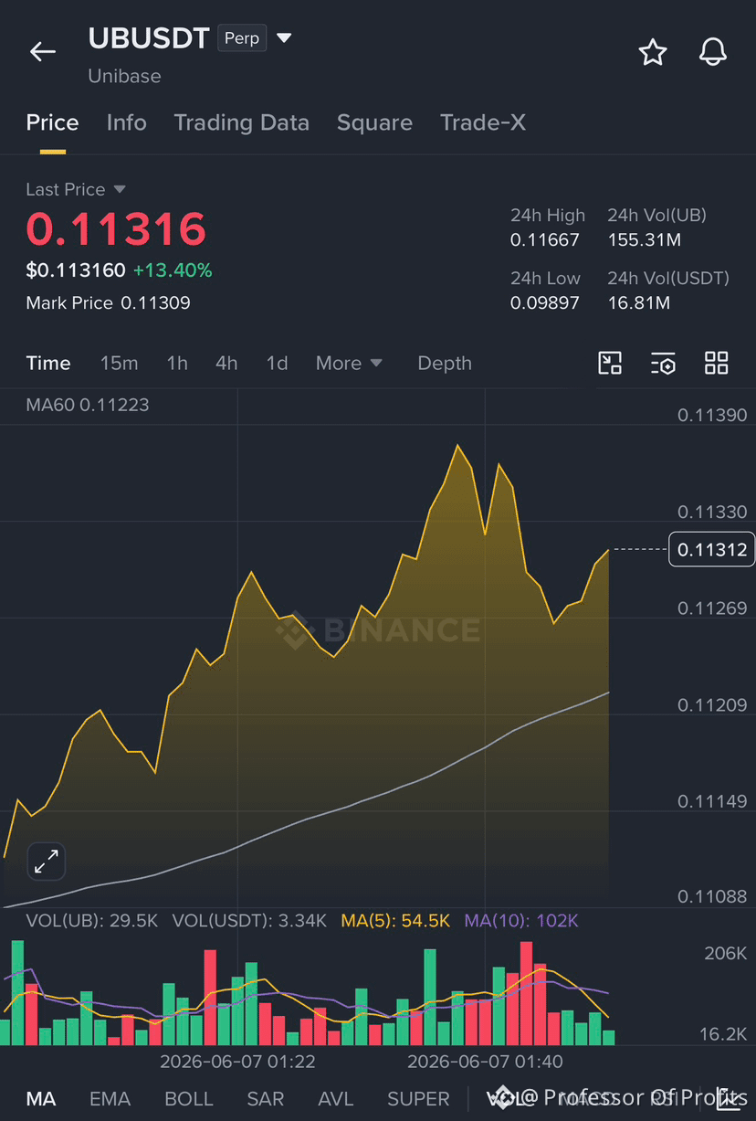This screenshot has height=1121, width=756.
Task: Switch to the Price tab
Action: (x=52, y=122)
